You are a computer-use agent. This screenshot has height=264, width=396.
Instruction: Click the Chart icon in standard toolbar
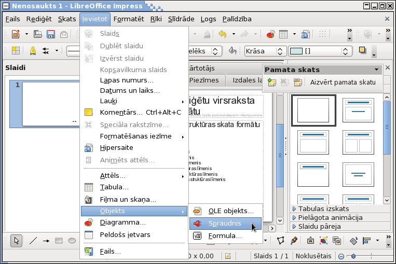tap(271, 34)
